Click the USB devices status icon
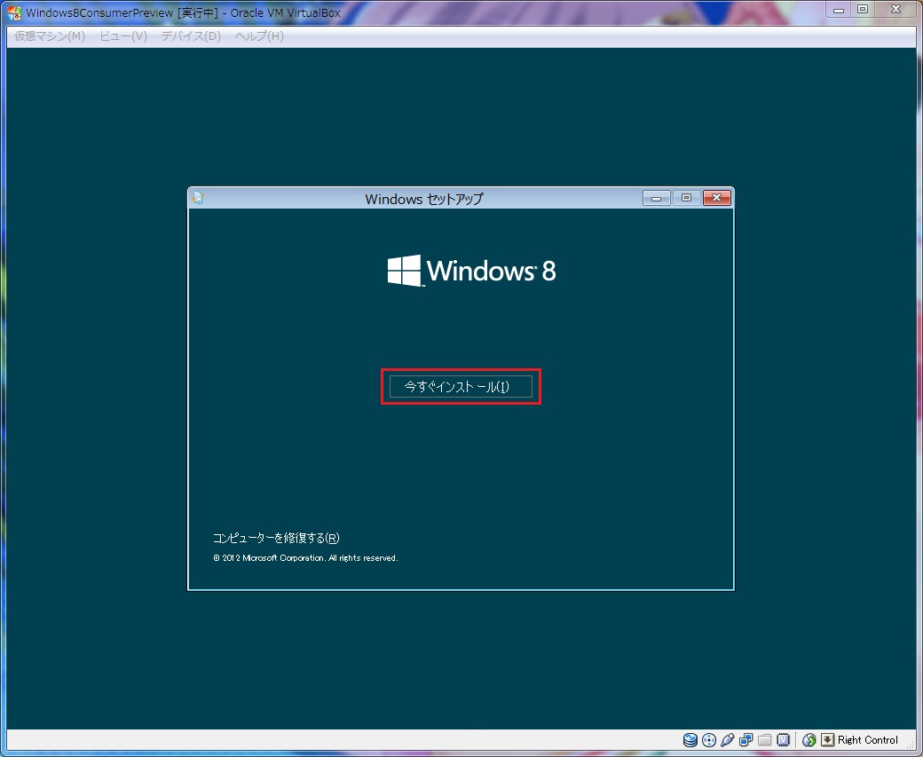 [728, 740]
